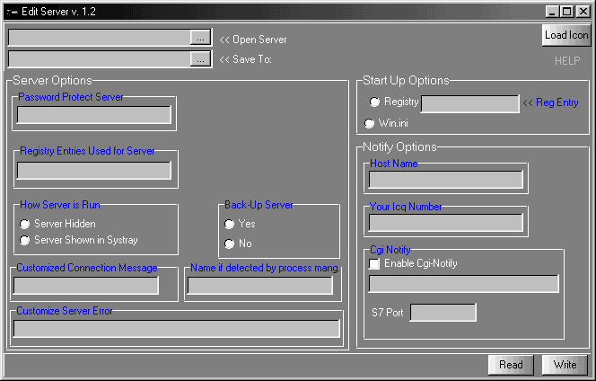Open the HELP link
Screen dimensions: 596x381
(566, 60)
